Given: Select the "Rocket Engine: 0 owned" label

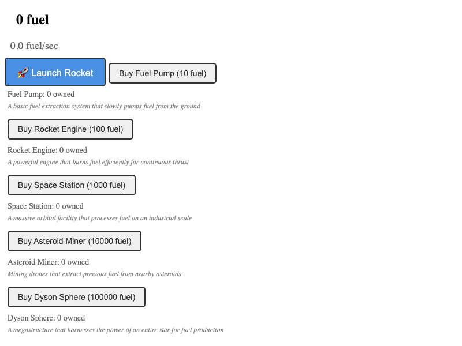Looking at the screenshot, I should (x=47, y=150).
